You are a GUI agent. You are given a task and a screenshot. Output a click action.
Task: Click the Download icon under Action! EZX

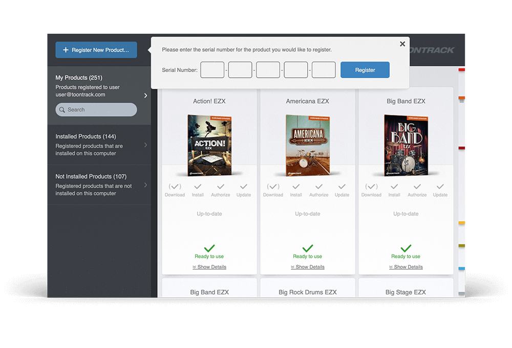point(175,187)
